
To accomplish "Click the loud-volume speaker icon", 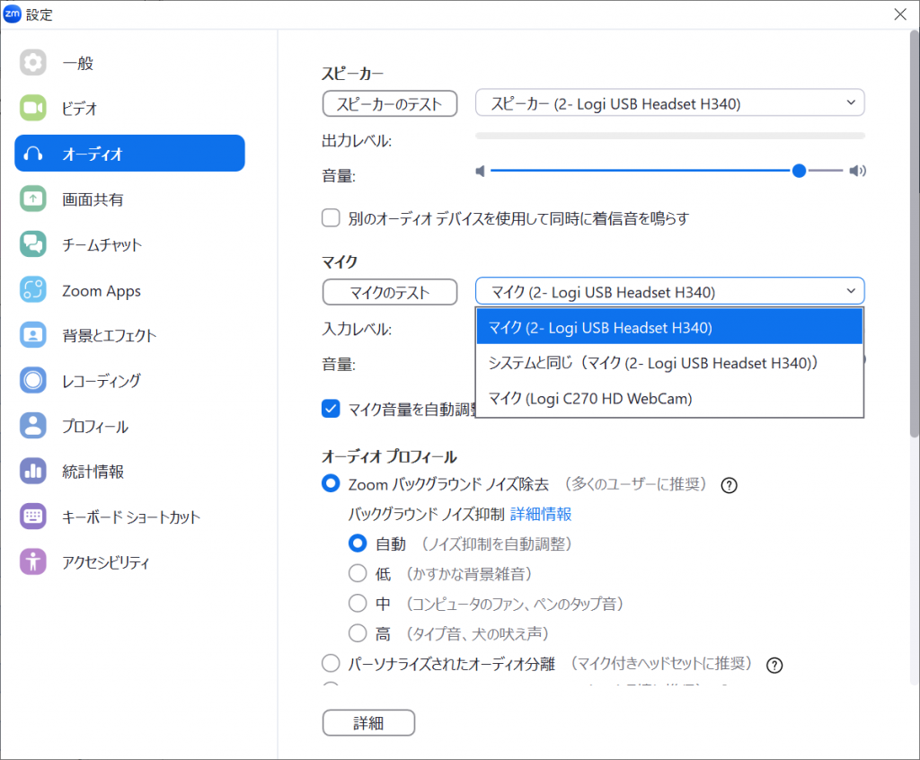I will [x=857, y=171].
